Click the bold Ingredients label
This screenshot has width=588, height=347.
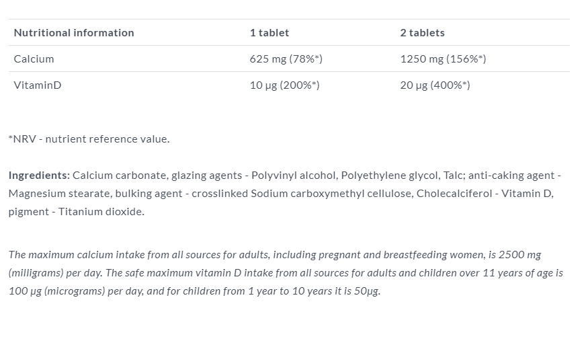coord(40,176)
